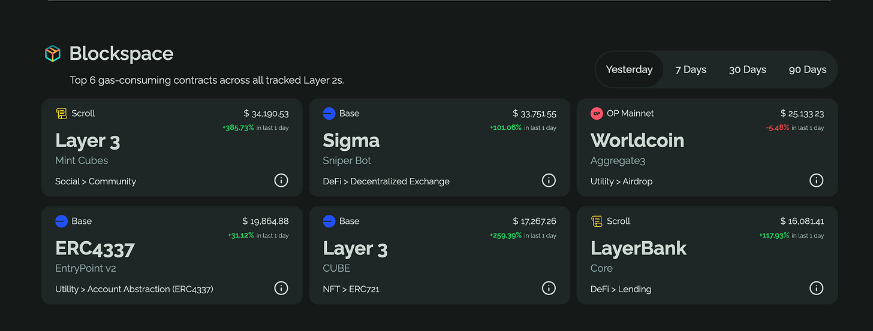Screen dimensions: 873x331
Task: Open Layer 3 title on CUBE card
Action: tap(355, 248)
